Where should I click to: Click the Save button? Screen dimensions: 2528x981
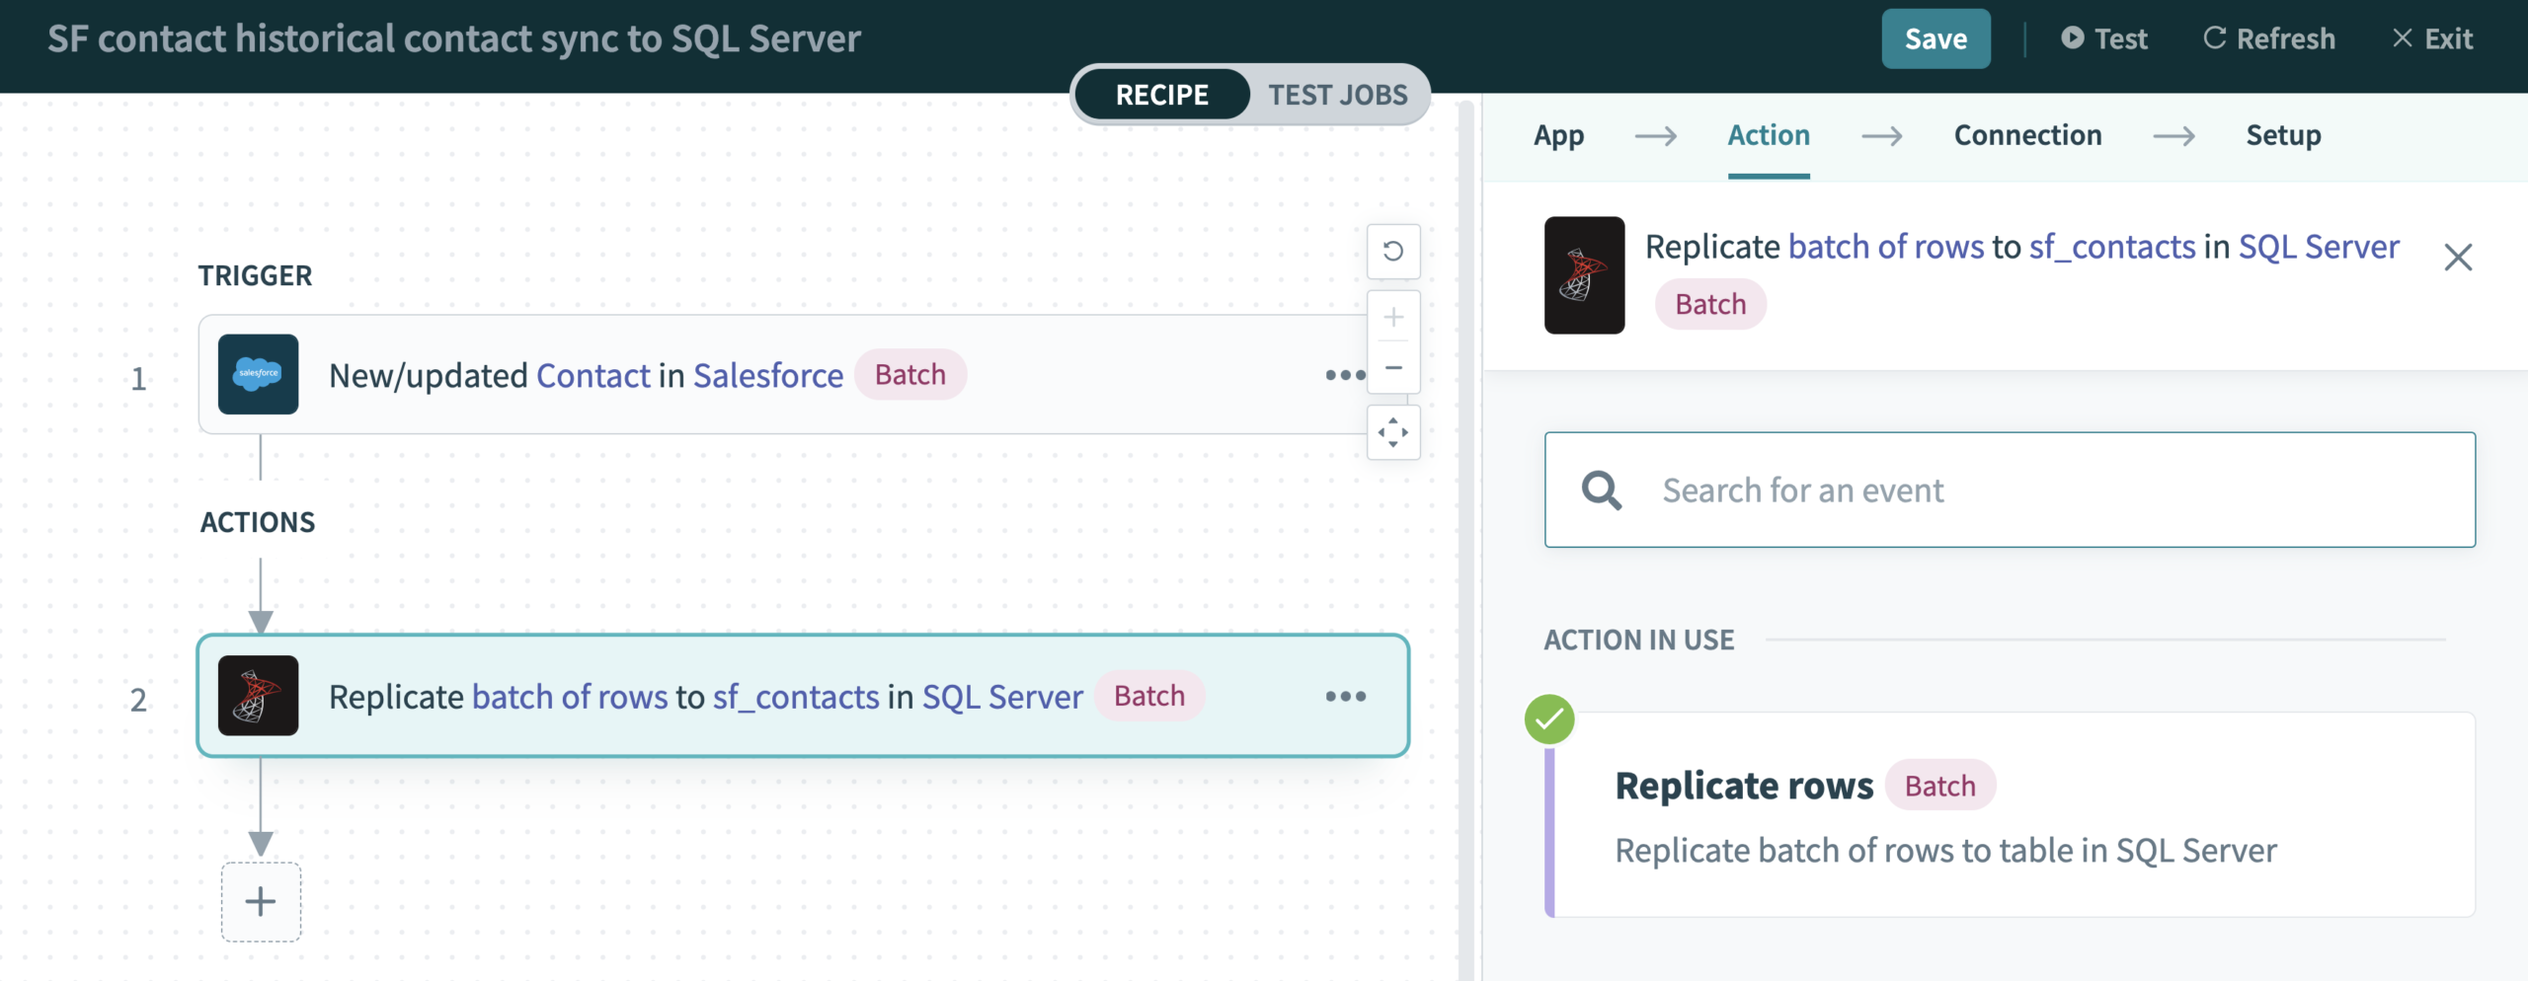click(x=1935, y=38)
